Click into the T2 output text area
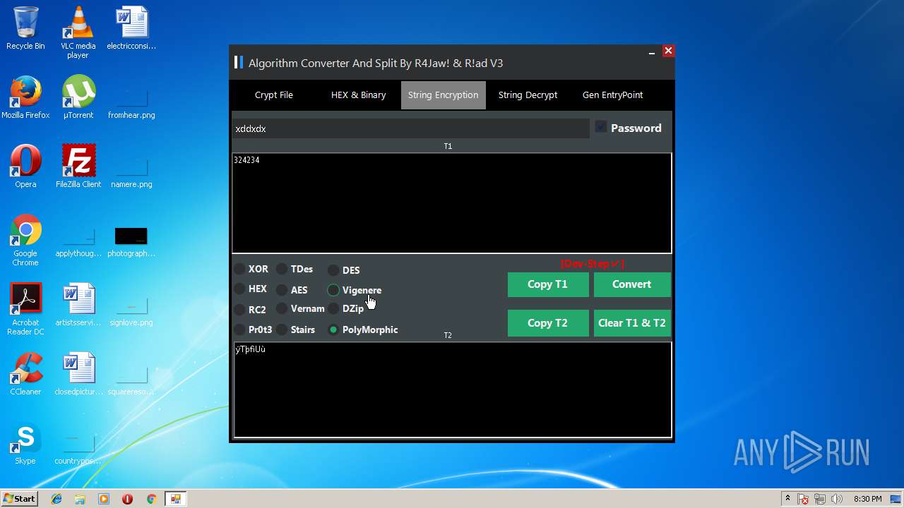 (x=452, y=389)
